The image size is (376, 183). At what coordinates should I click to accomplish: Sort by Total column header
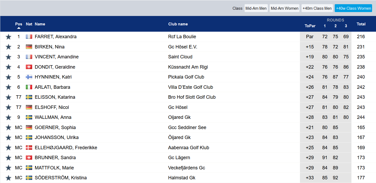[361, 24]
